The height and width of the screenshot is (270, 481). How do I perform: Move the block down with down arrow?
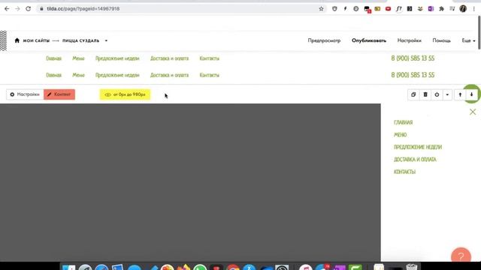point(471,94)
